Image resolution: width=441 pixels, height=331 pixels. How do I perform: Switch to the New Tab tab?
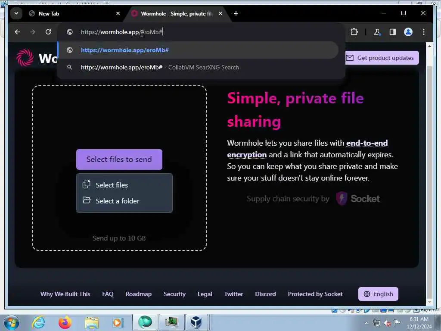click(73, 13)
